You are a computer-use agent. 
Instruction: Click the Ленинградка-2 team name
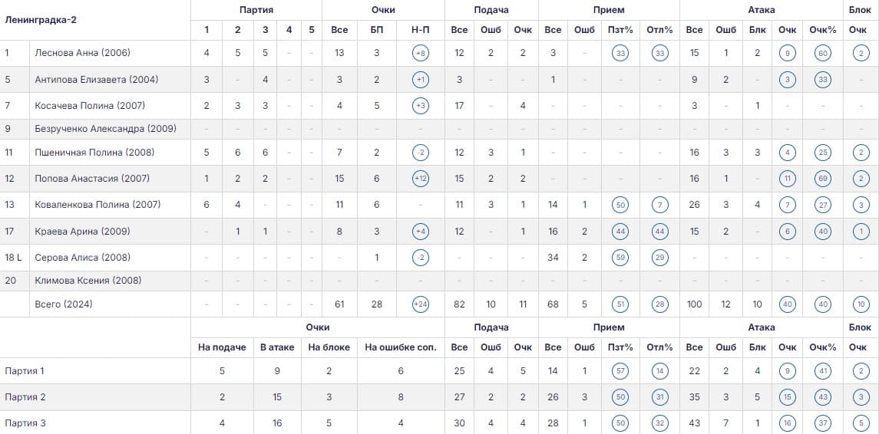click(x=41, y=20)
